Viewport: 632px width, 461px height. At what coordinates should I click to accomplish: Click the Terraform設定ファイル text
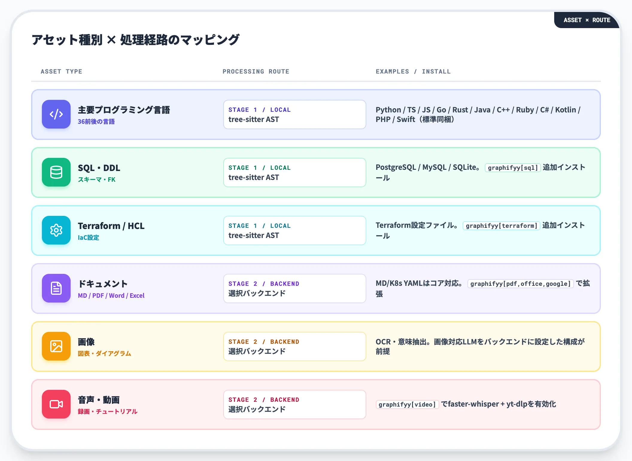[417, 225]
